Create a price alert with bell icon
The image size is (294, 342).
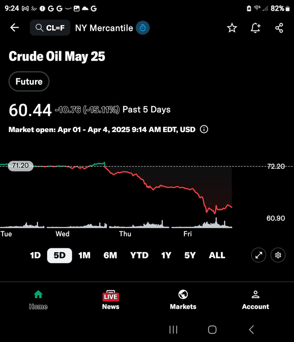coord(255,28)
